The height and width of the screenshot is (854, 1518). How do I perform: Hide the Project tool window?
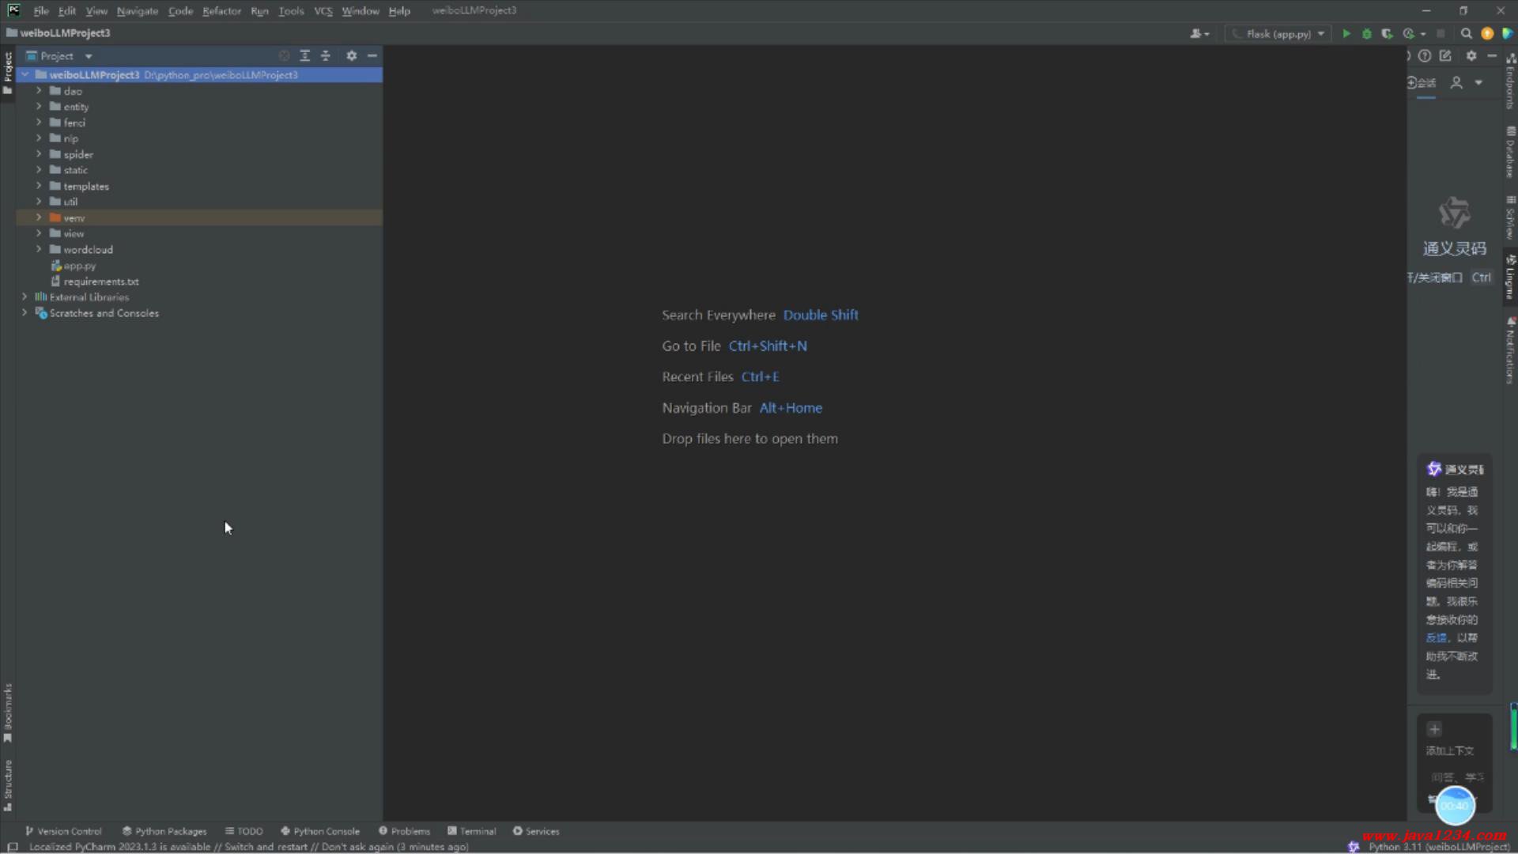click(372, 56)
